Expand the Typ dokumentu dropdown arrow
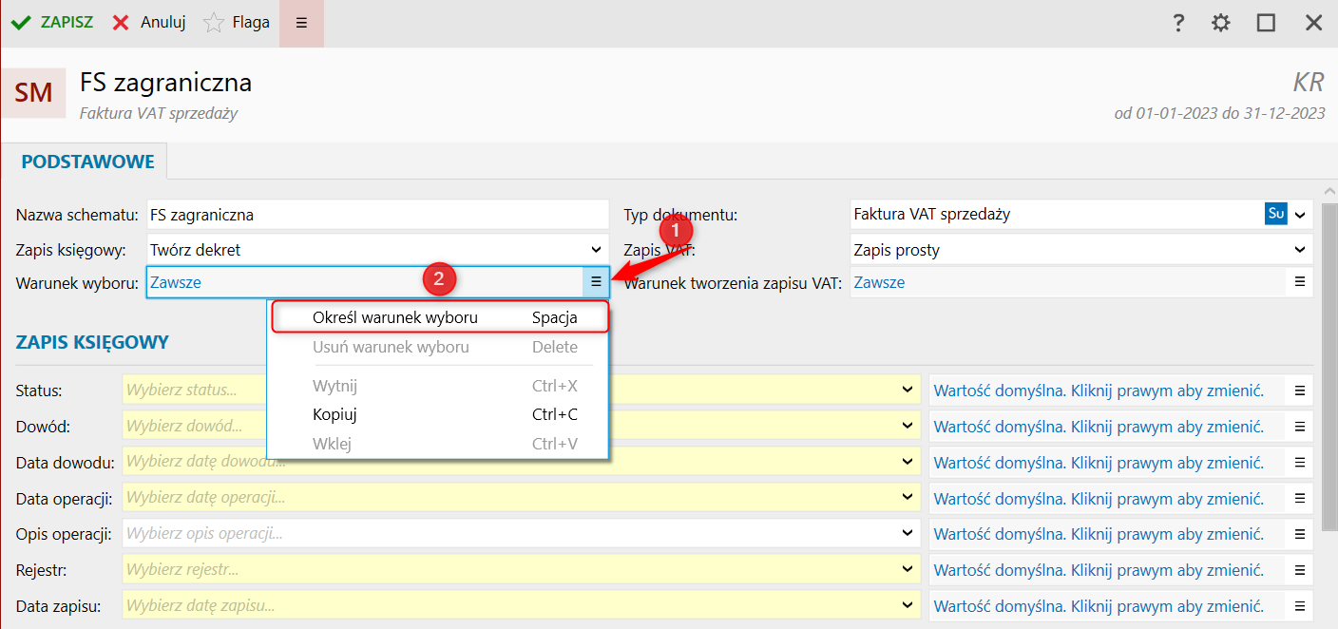This screenshot has height=629, width=1338. click(1300, 214)
